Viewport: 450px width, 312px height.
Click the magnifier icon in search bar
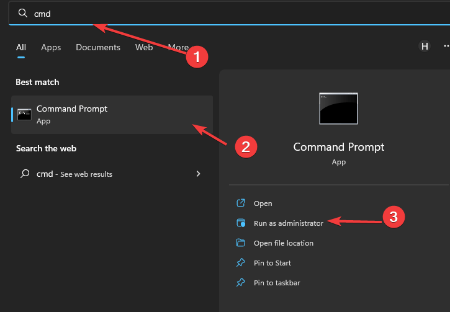coord(22,13)
